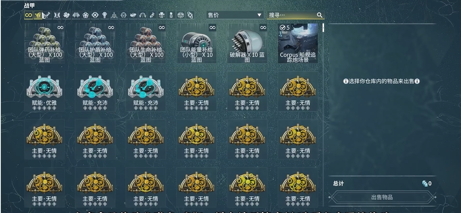Select the first 赋能·充沛 arcane item
461x213 pixels.
(x=95, y=91)
